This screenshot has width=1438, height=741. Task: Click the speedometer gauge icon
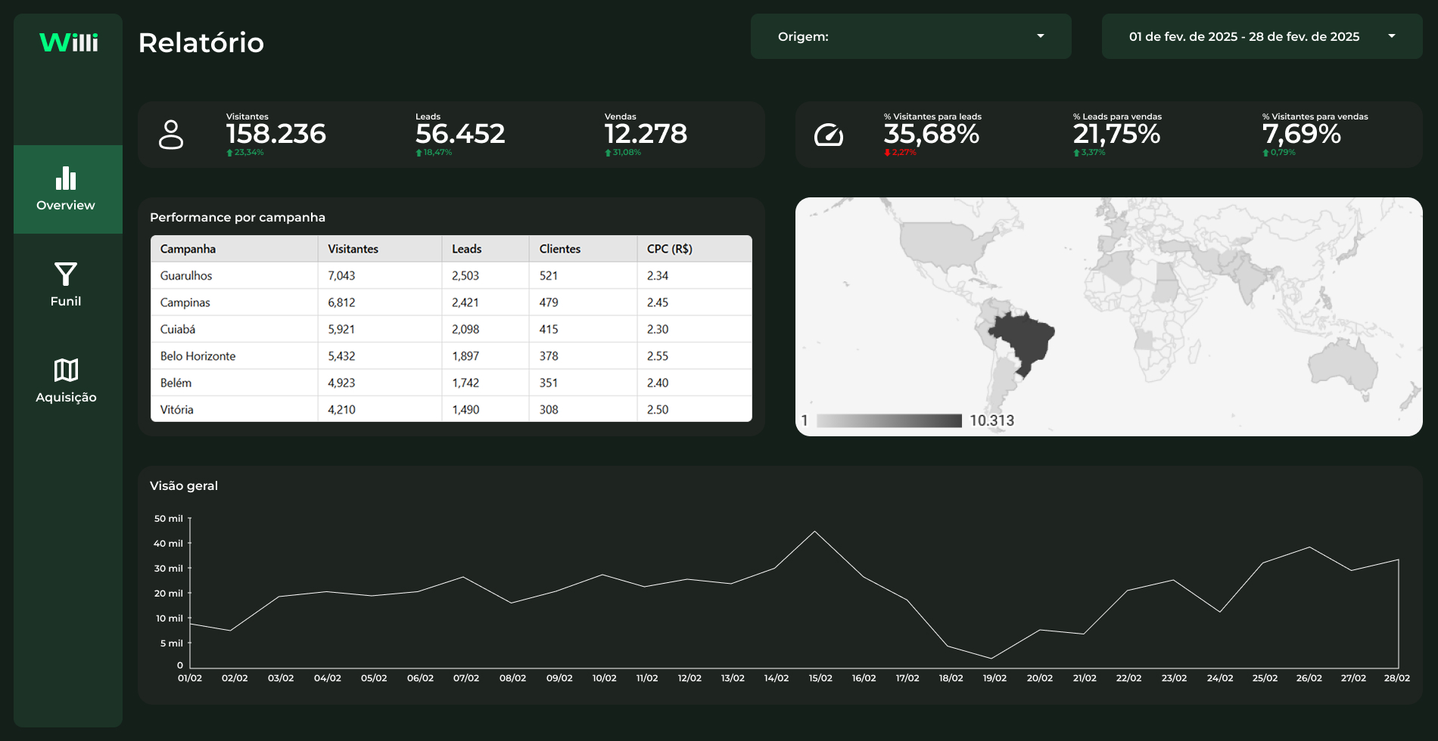tap(829, 135)
